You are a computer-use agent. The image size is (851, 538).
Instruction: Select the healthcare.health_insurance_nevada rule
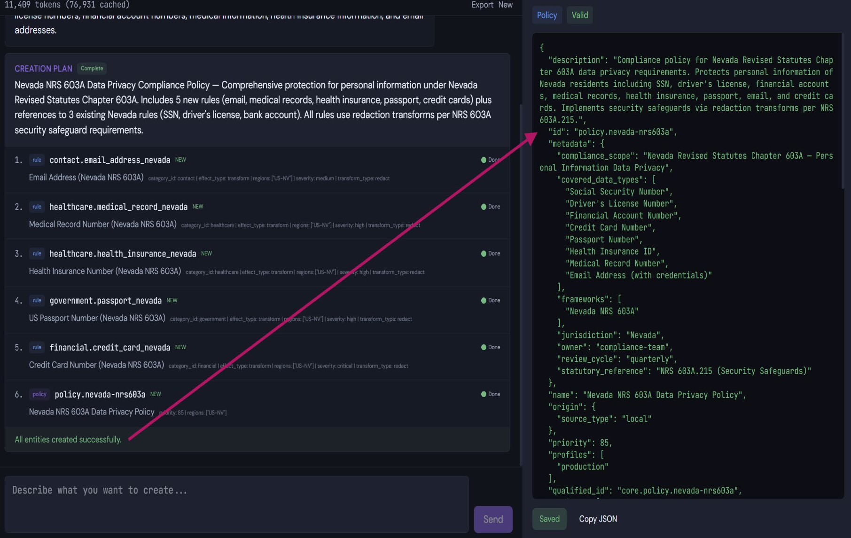(x=258, y=262)
